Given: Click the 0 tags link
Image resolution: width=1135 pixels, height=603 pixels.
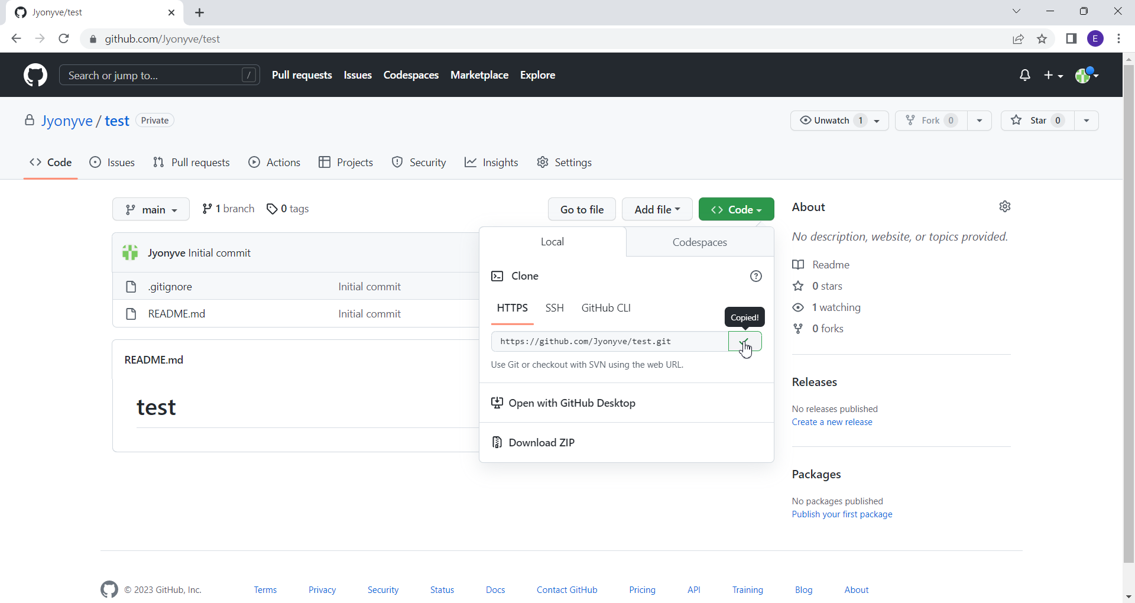Looking at the screenshot, I should 288,209.
